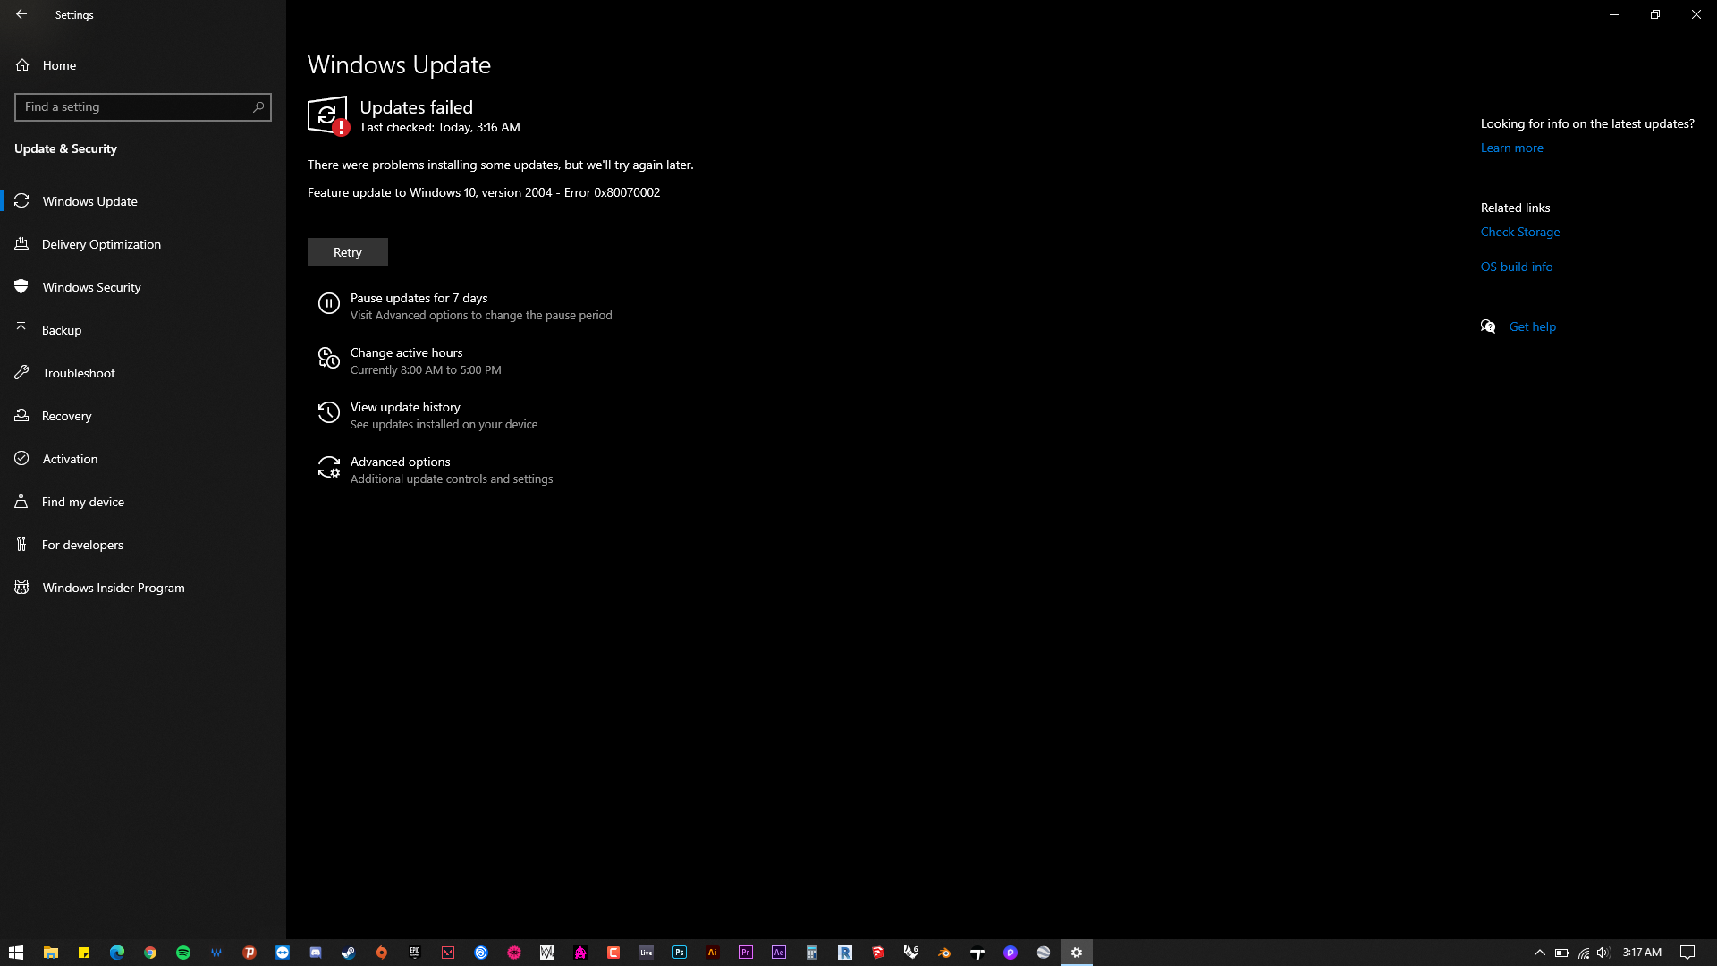Screen dimensions: 1717x966
Task: Click the pause updates icon
Action: tap(328, 304)
